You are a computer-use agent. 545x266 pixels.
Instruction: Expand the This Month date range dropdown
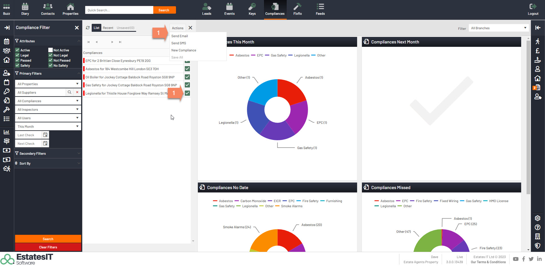coord(48,127)
